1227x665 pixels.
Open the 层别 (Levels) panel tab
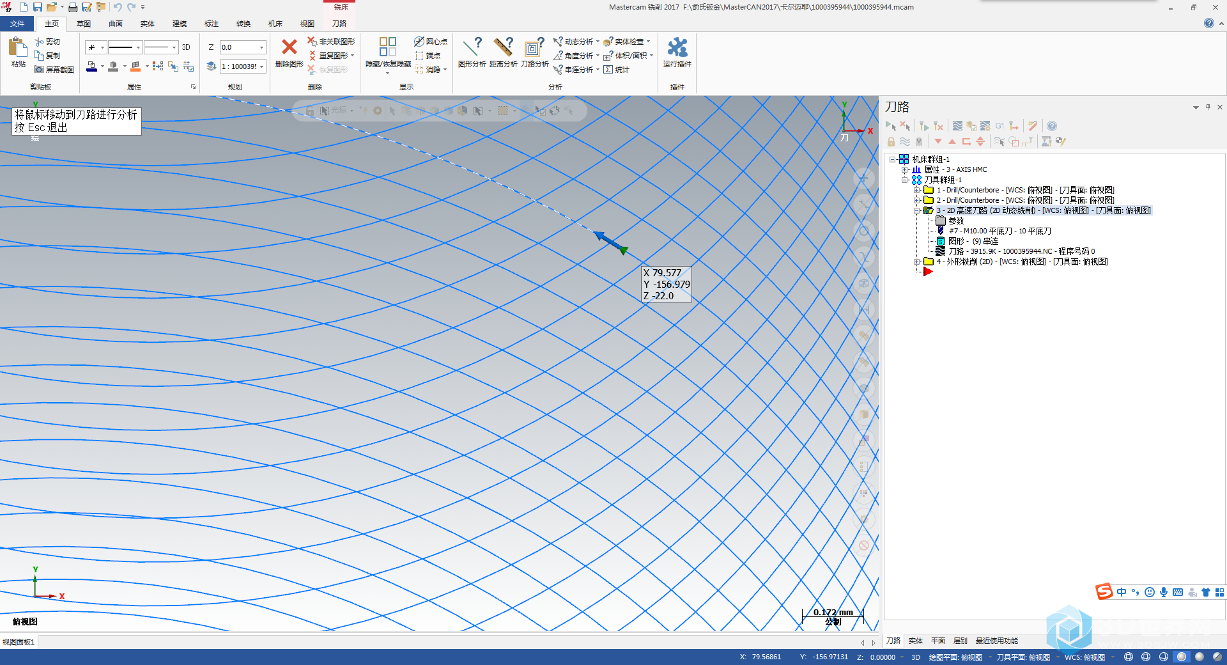pos(961,641)
